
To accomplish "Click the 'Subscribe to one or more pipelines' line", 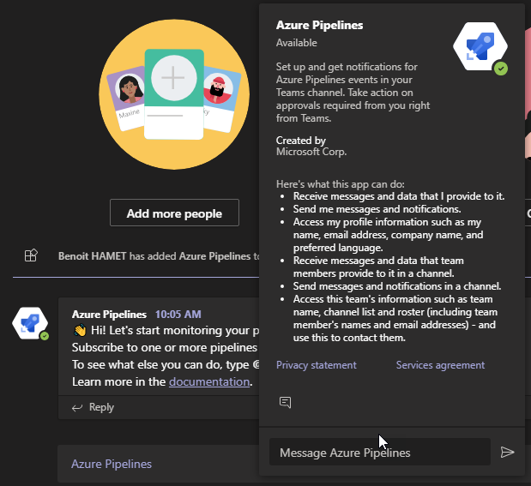I will click(165, 348).
